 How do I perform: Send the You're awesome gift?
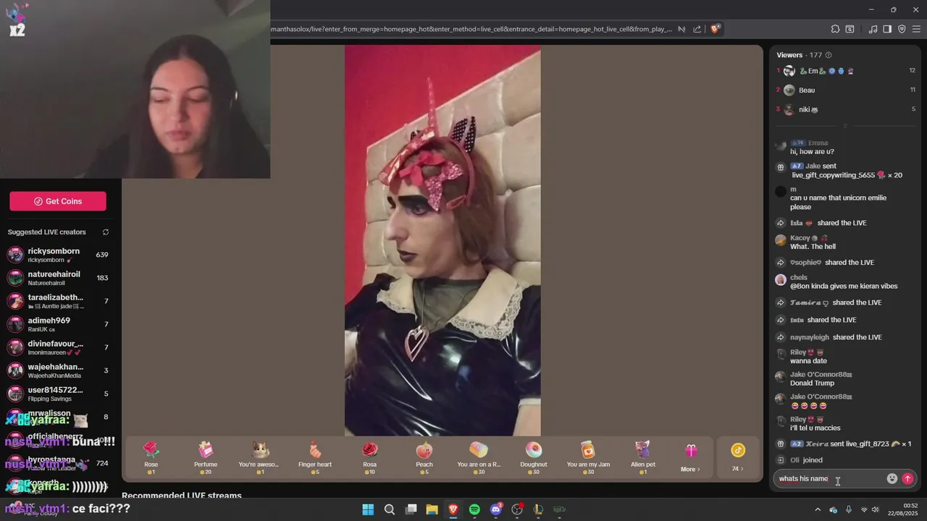(x=259, y=457)
